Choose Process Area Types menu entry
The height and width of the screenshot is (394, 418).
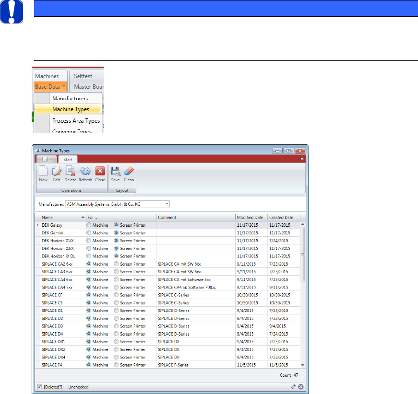[76, 121]
